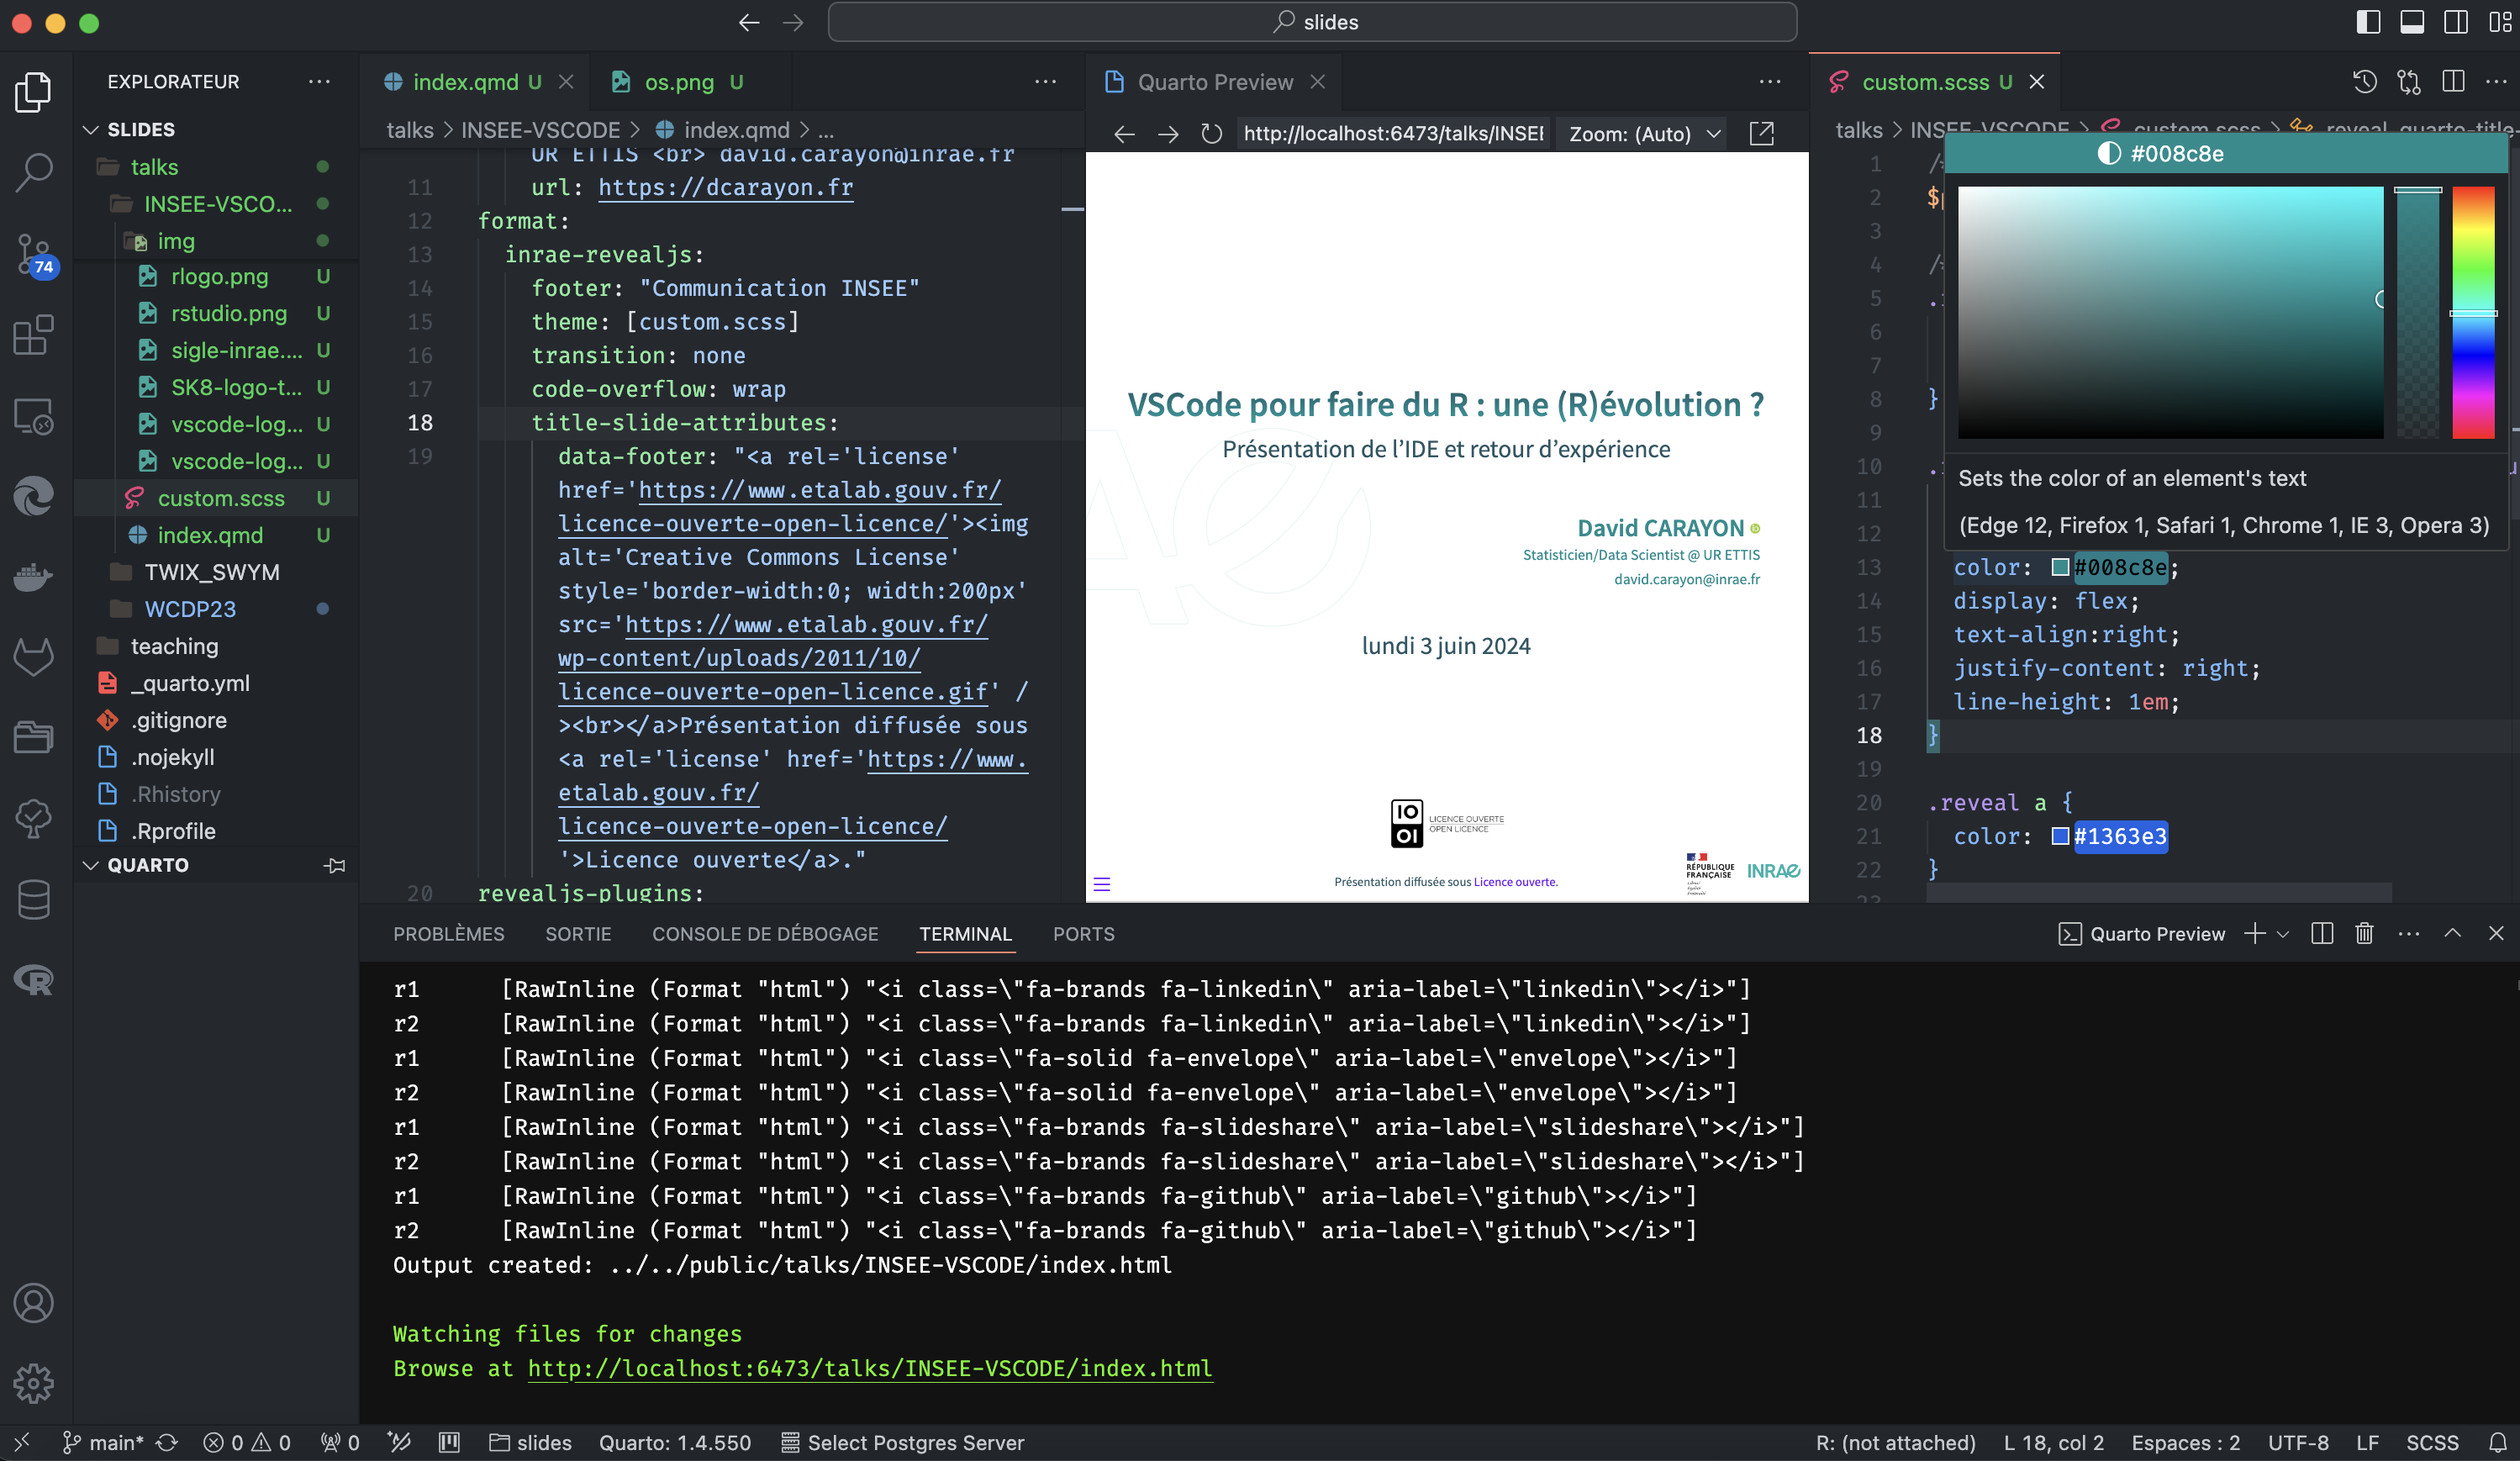Click the hue slider in color picker
Screen dimensions: 2520x1461
2473,312
